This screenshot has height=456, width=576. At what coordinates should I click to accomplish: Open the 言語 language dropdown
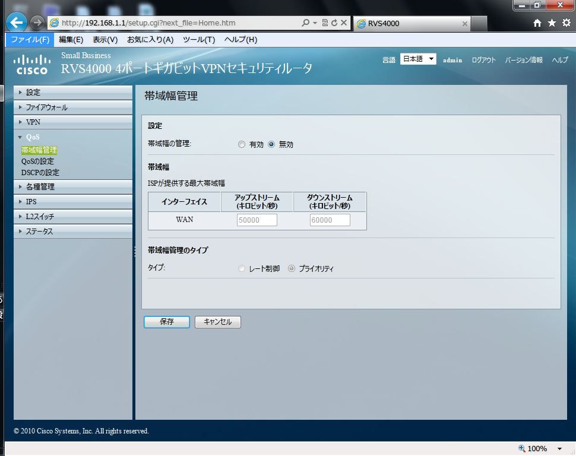[418, 59]
